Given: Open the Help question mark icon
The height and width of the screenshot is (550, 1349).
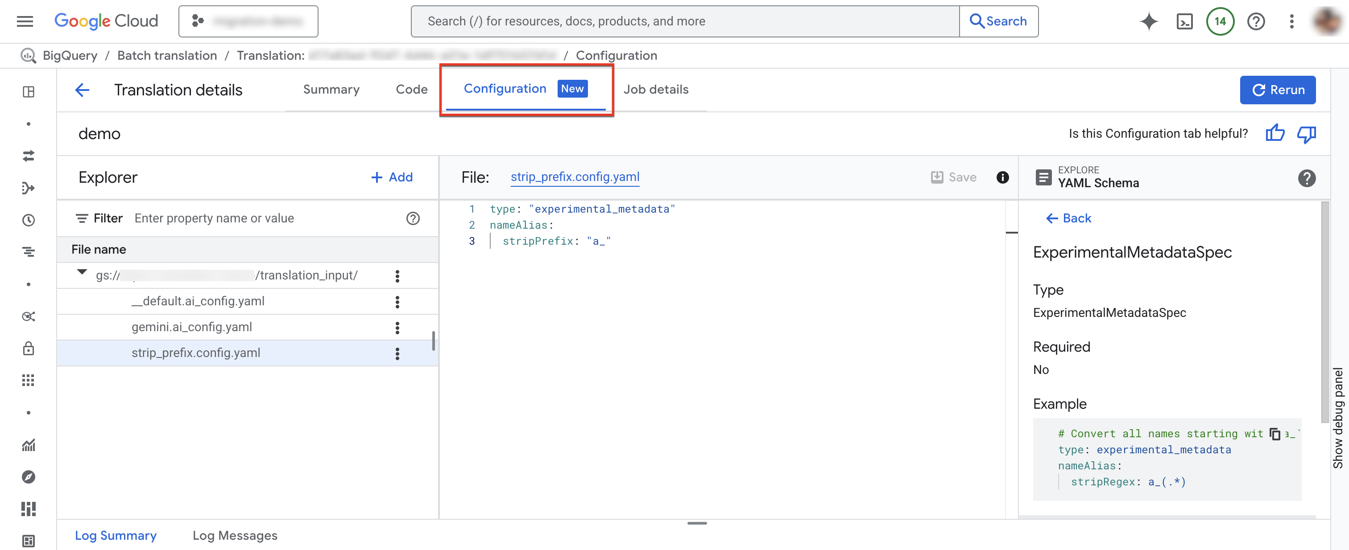Looking at the screenshot, I should [x=1256, y=21].
